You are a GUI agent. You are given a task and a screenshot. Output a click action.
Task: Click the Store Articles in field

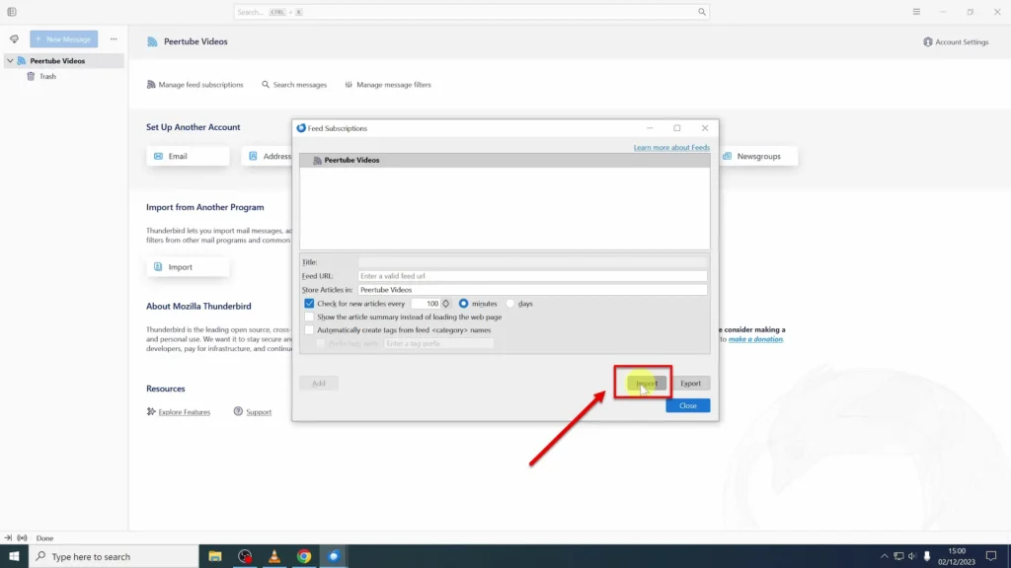(x=532, y=290)
